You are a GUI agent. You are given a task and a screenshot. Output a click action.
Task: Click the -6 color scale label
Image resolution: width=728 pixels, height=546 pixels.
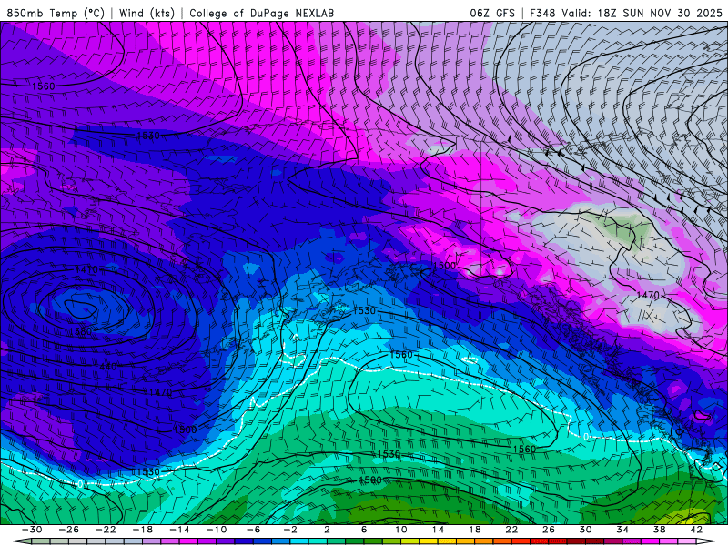(x=254, y=530)
